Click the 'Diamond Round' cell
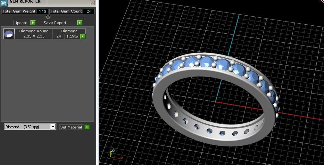Screen dimensions: 324x165 click(34, 31)
